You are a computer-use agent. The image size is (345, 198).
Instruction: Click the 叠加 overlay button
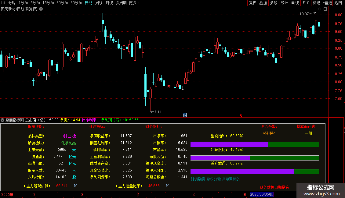pos(263,3)
